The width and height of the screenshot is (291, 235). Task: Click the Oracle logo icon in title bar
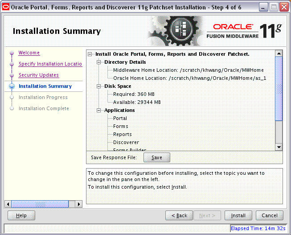click(x=6, y=7)
